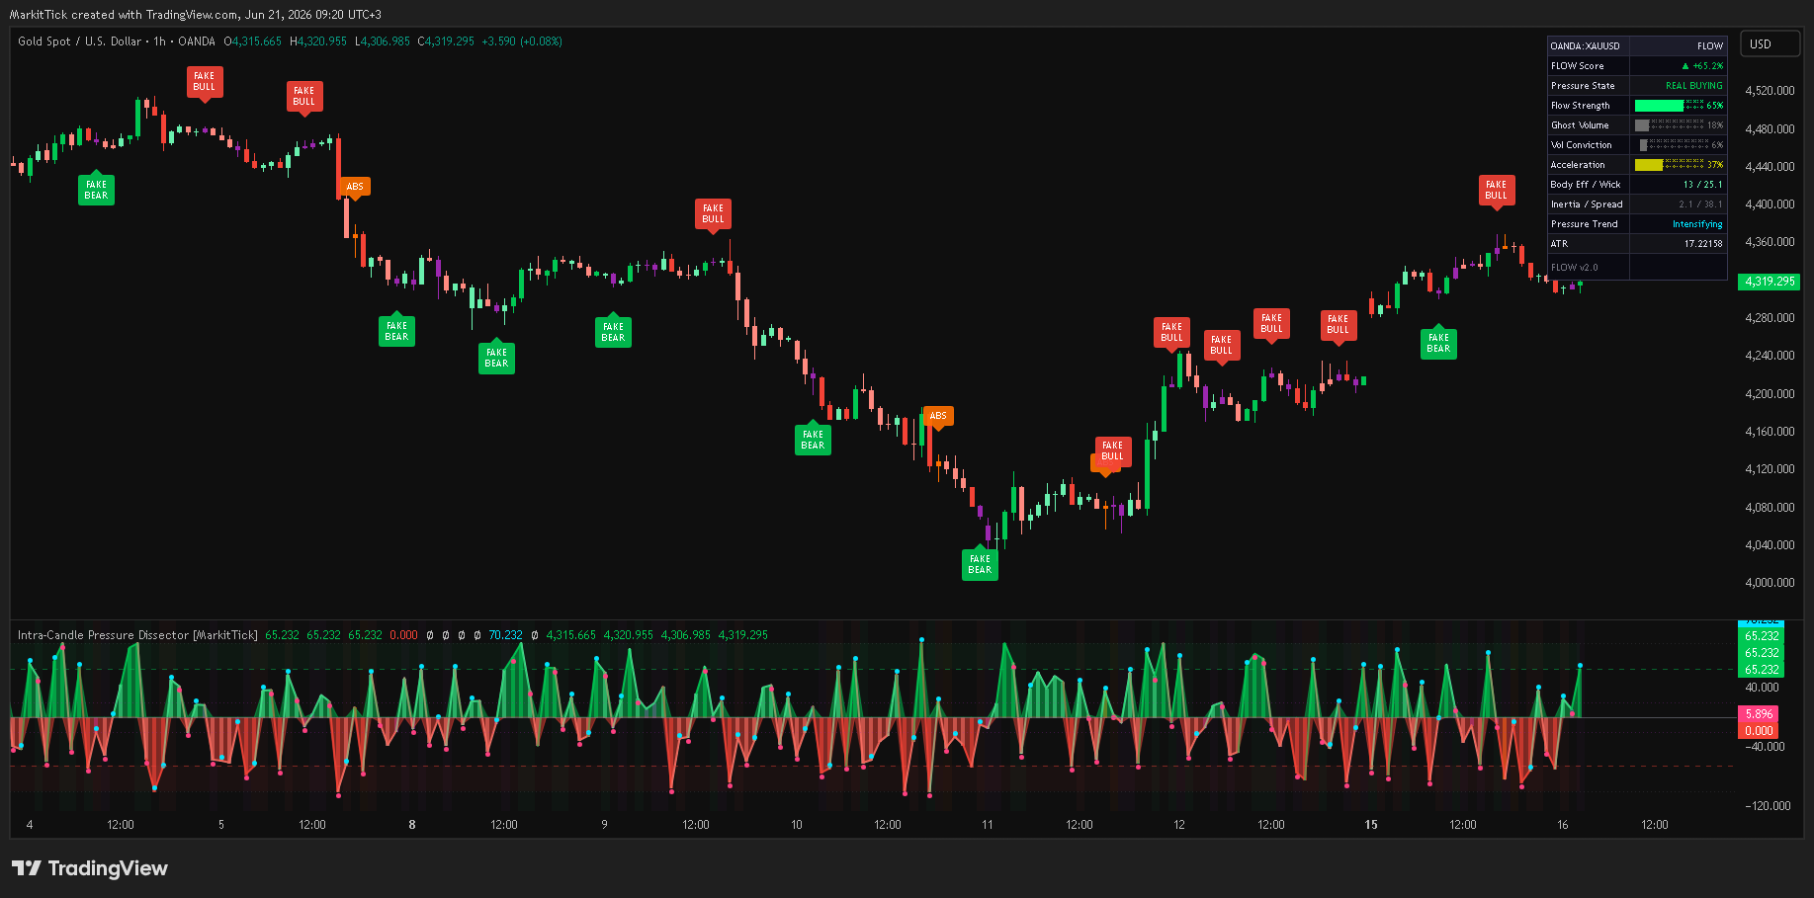This screenshot has width=1814, height=898.
Task: Click the FLOW Score row label
Action: [x=1578, y=66]
